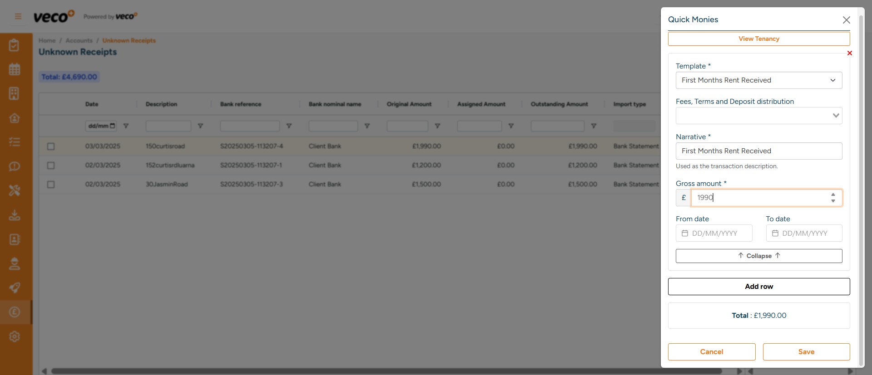Image resolution: width=872 pixels, height=375 pixels.
Task: Save the Quick Monies entry
Action: point(806,352)
